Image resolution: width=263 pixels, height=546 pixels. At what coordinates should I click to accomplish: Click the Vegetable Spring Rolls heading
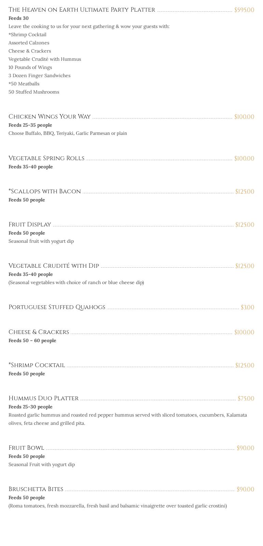pos(46,158)
